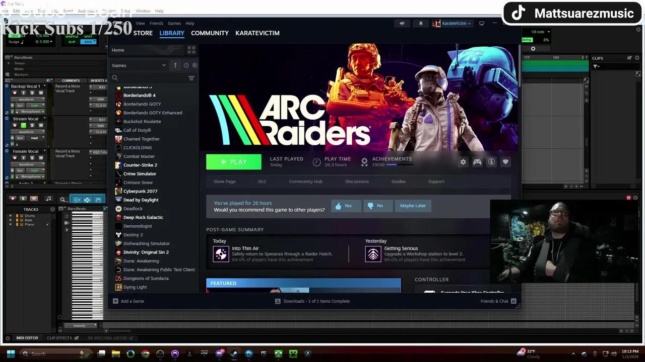Open MIDI editor TRACKS list menu arrow

pyautogui.click(x=52, y=209)
